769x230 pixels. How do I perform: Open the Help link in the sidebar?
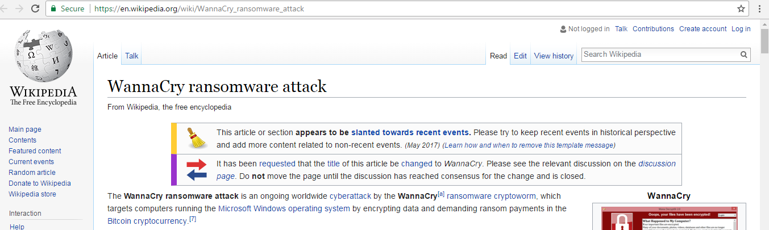17,227
